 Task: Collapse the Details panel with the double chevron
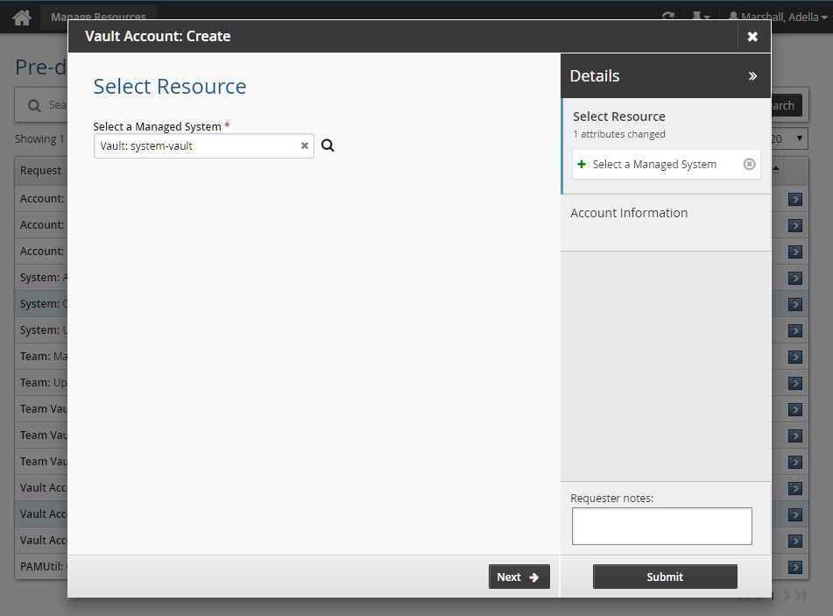click(x=752, y=76)
